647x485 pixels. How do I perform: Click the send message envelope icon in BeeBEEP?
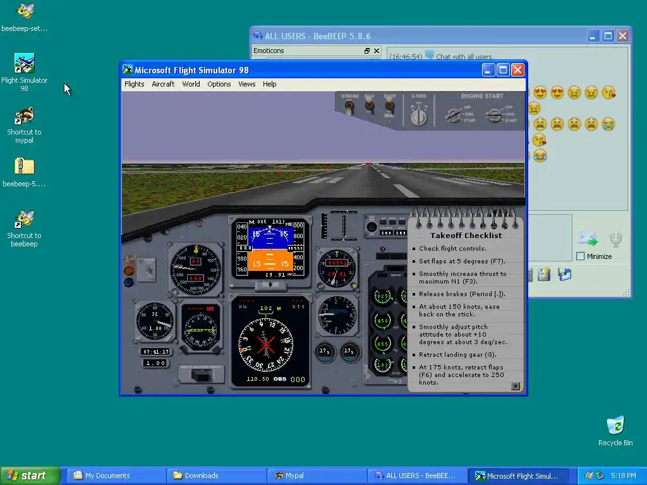tap(588, 239)
